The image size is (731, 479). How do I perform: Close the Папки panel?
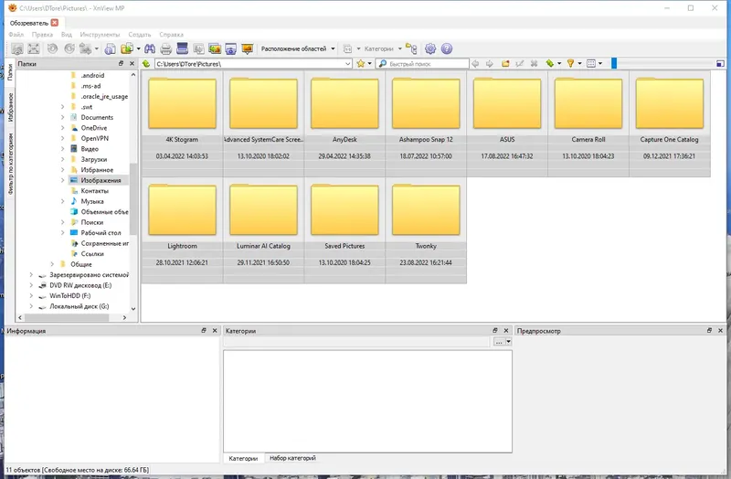pos(132,63)
